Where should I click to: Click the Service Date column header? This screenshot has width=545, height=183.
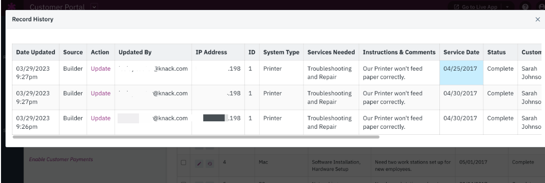[x=462, y=52]
